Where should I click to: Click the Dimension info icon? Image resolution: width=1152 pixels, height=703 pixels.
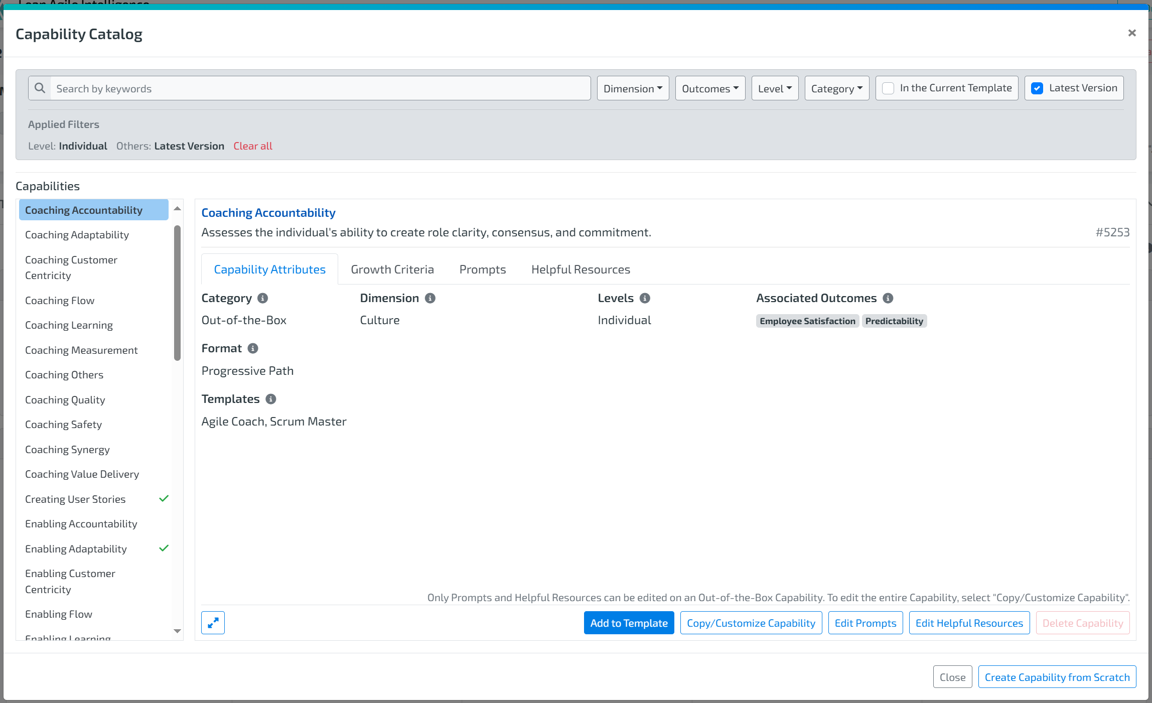point(430,298)
